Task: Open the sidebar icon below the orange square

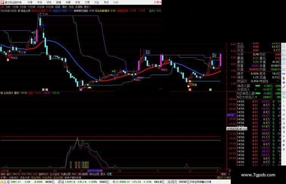Action: 284,55
